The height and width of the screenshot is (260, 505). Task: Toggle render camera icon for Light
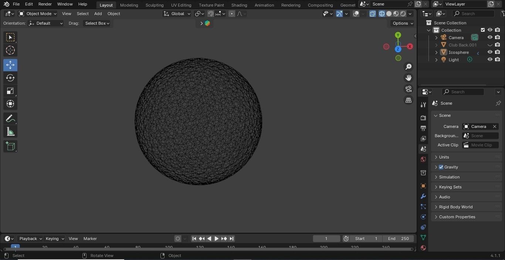click(498, 59)
